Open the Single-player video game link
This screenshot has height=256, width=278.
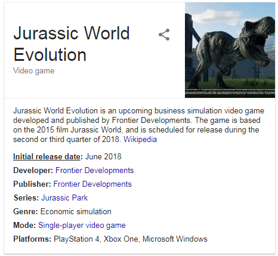82,226
